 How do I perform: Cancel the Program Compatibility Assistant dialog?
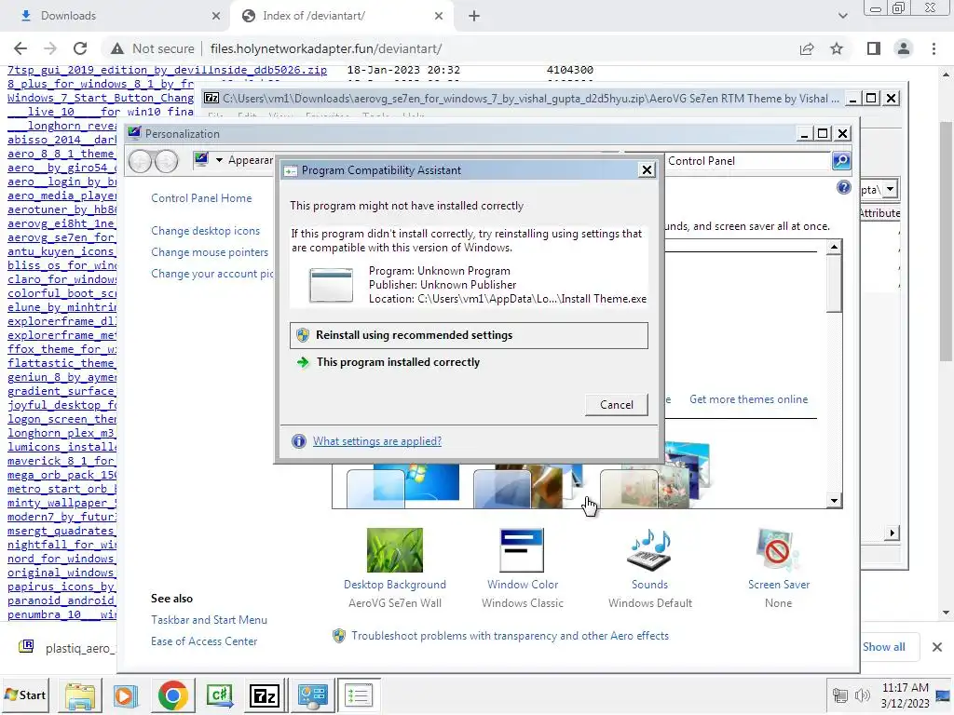tap(617, 405)
